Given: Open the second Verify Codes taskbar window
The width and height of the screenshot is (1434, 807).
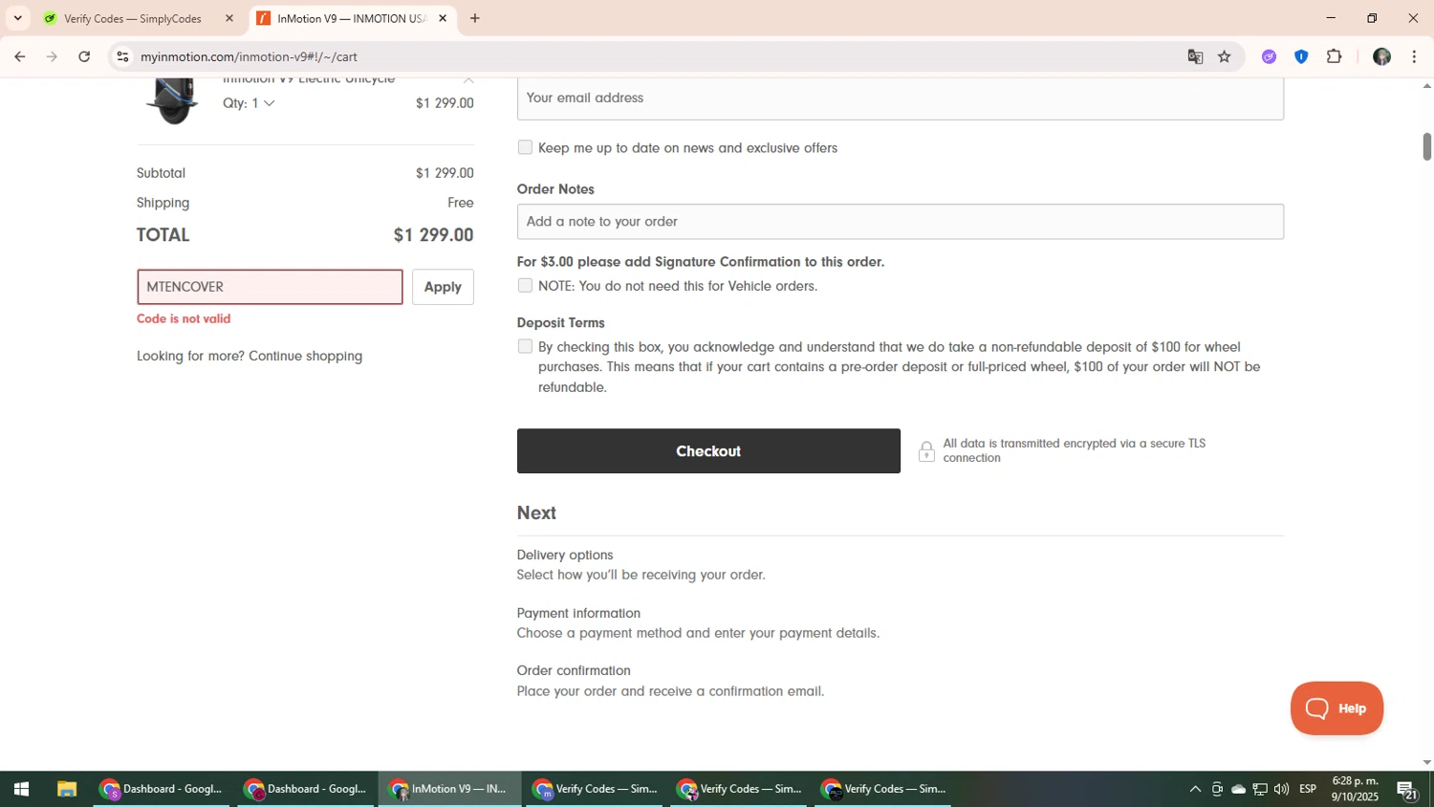Looking at the screenshot, I should pos(739,789).
